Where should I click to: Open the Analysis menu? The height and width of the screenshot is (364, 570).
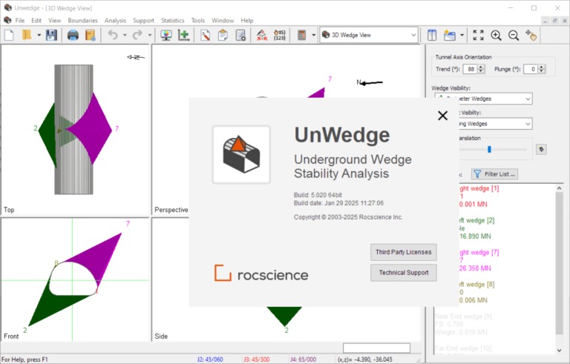115,20
